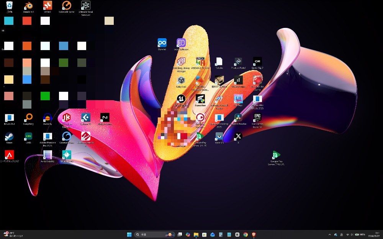Open Google Chrome from the taskbar
The height and width of the screenshot is (239, 383).
point(246,234)
